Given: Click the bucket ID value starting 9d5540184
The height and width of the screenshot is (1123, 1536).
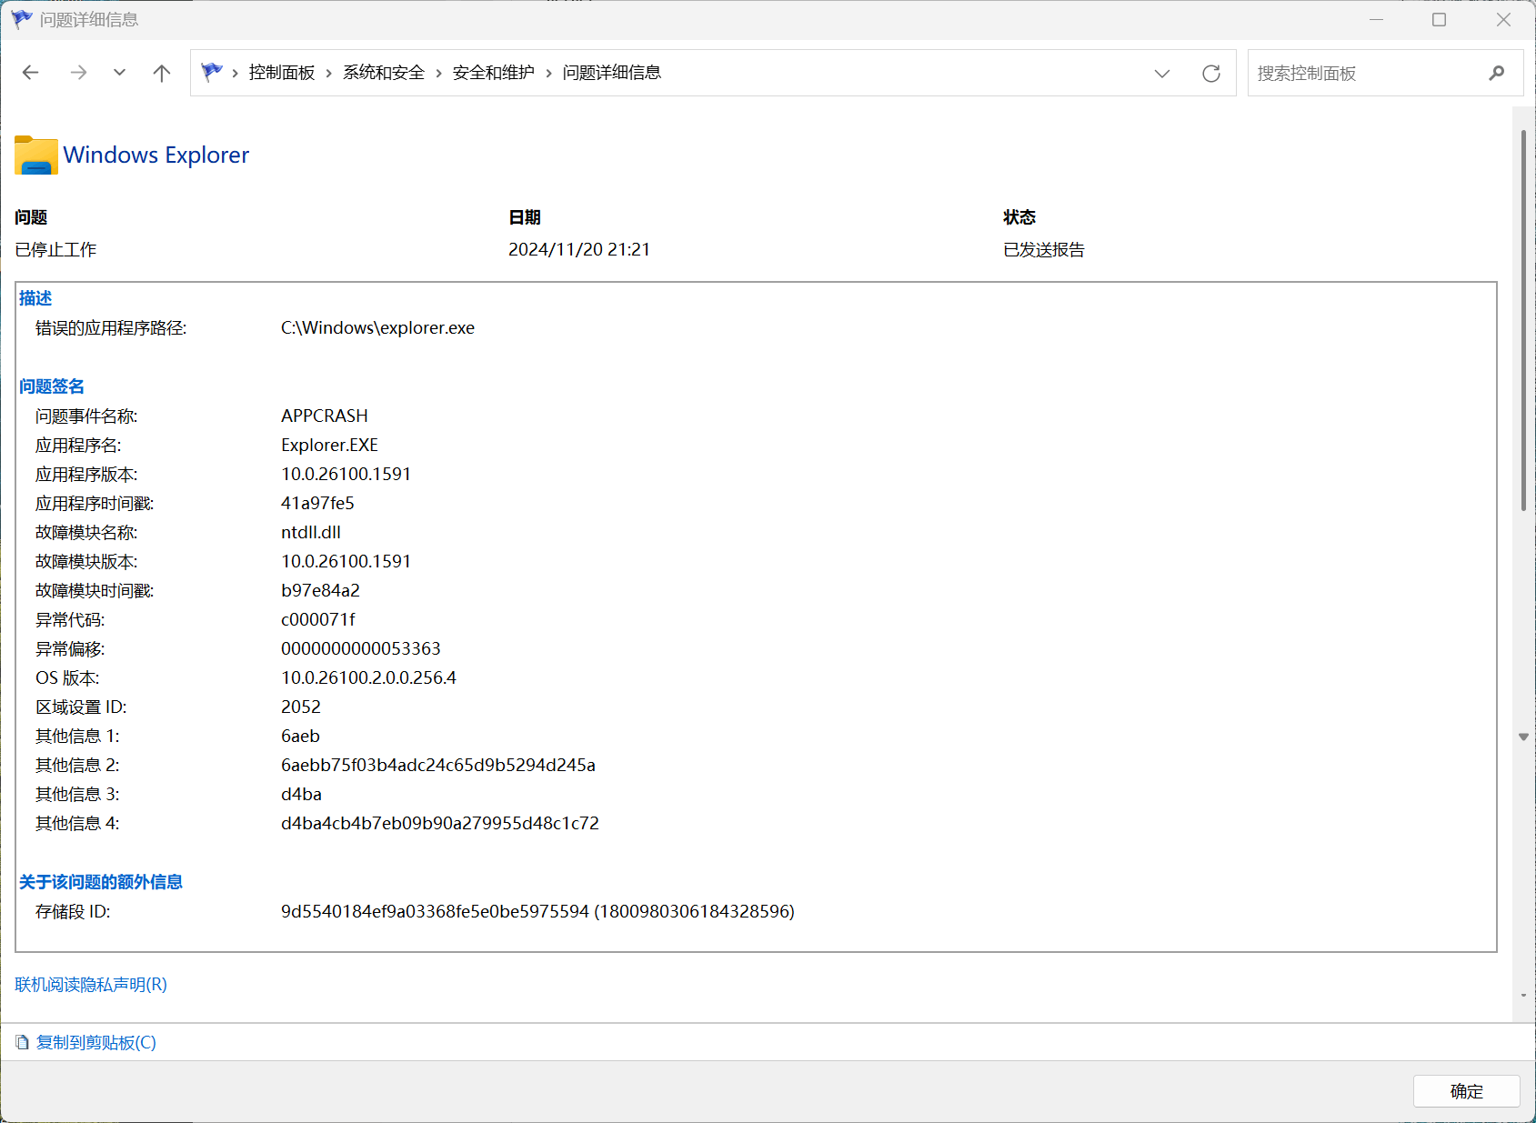Looking at the screenshot, I should [537, 912].
